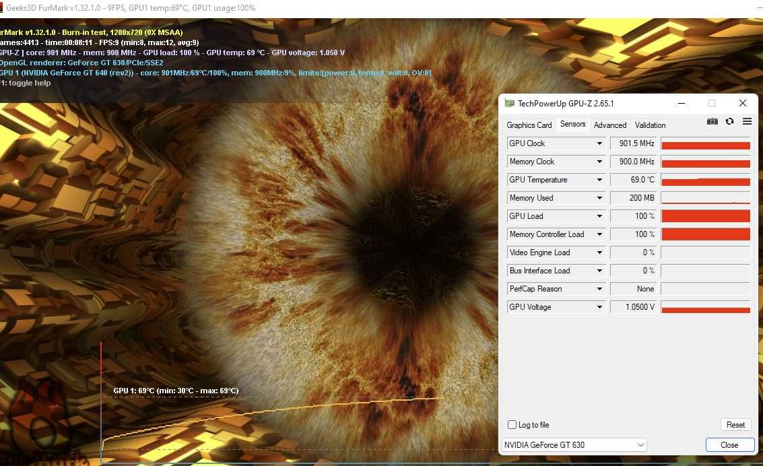
Task: Click the 69.0 °C temperature value
Action: point(633,180)
